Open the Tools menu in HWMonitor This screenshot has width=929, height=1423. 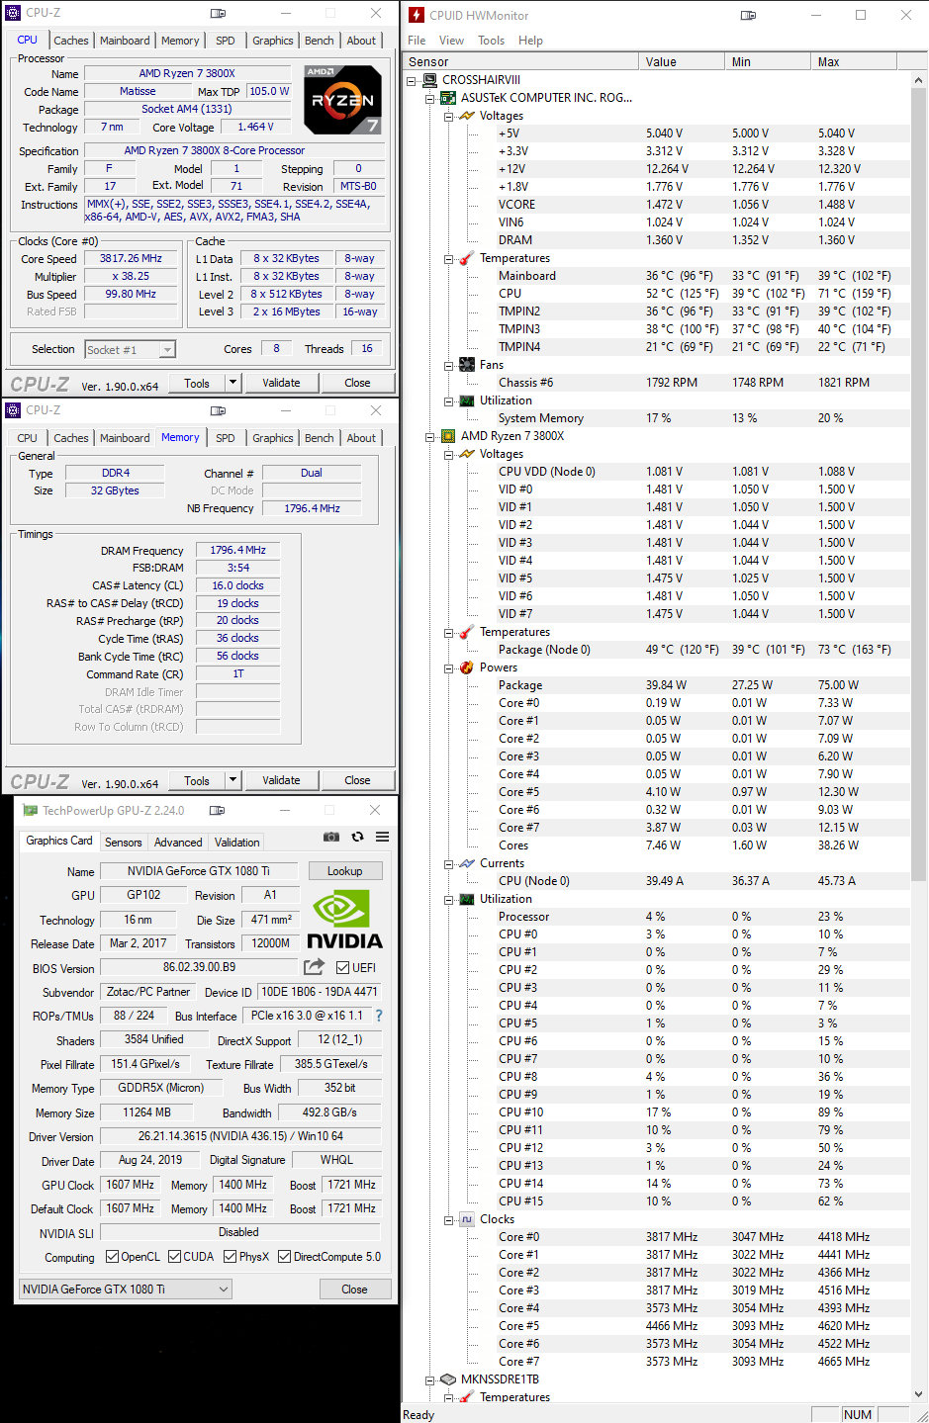tap(492, 41)
